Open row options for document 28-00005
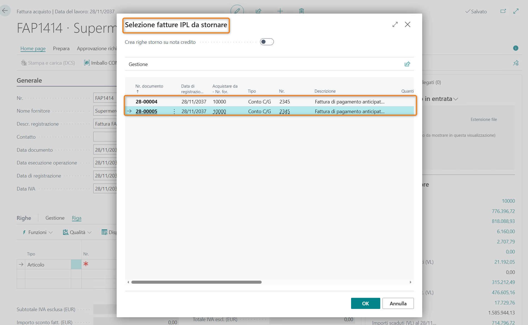Screen dimensions: 528x325 (174, 111)
